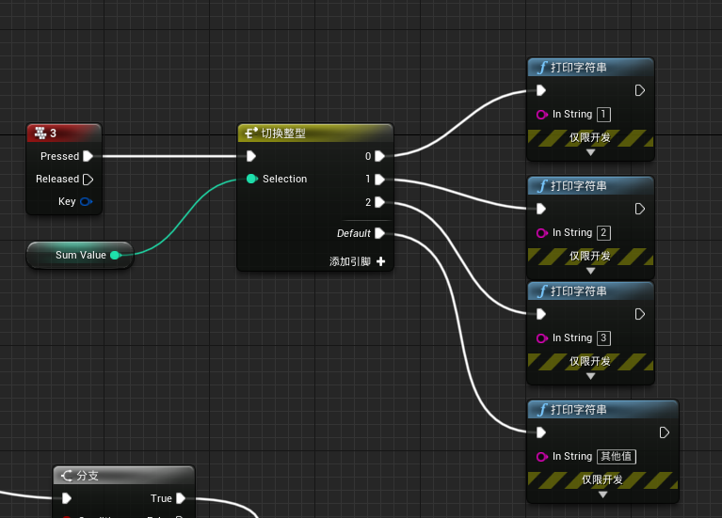This screenshot has width=722, height=518.
Task: Click the In String field containing 1
Action: click(603, 115)
